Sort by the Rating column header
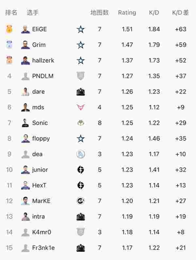Screen dimensions: 196x260 (x=127, y=12)
